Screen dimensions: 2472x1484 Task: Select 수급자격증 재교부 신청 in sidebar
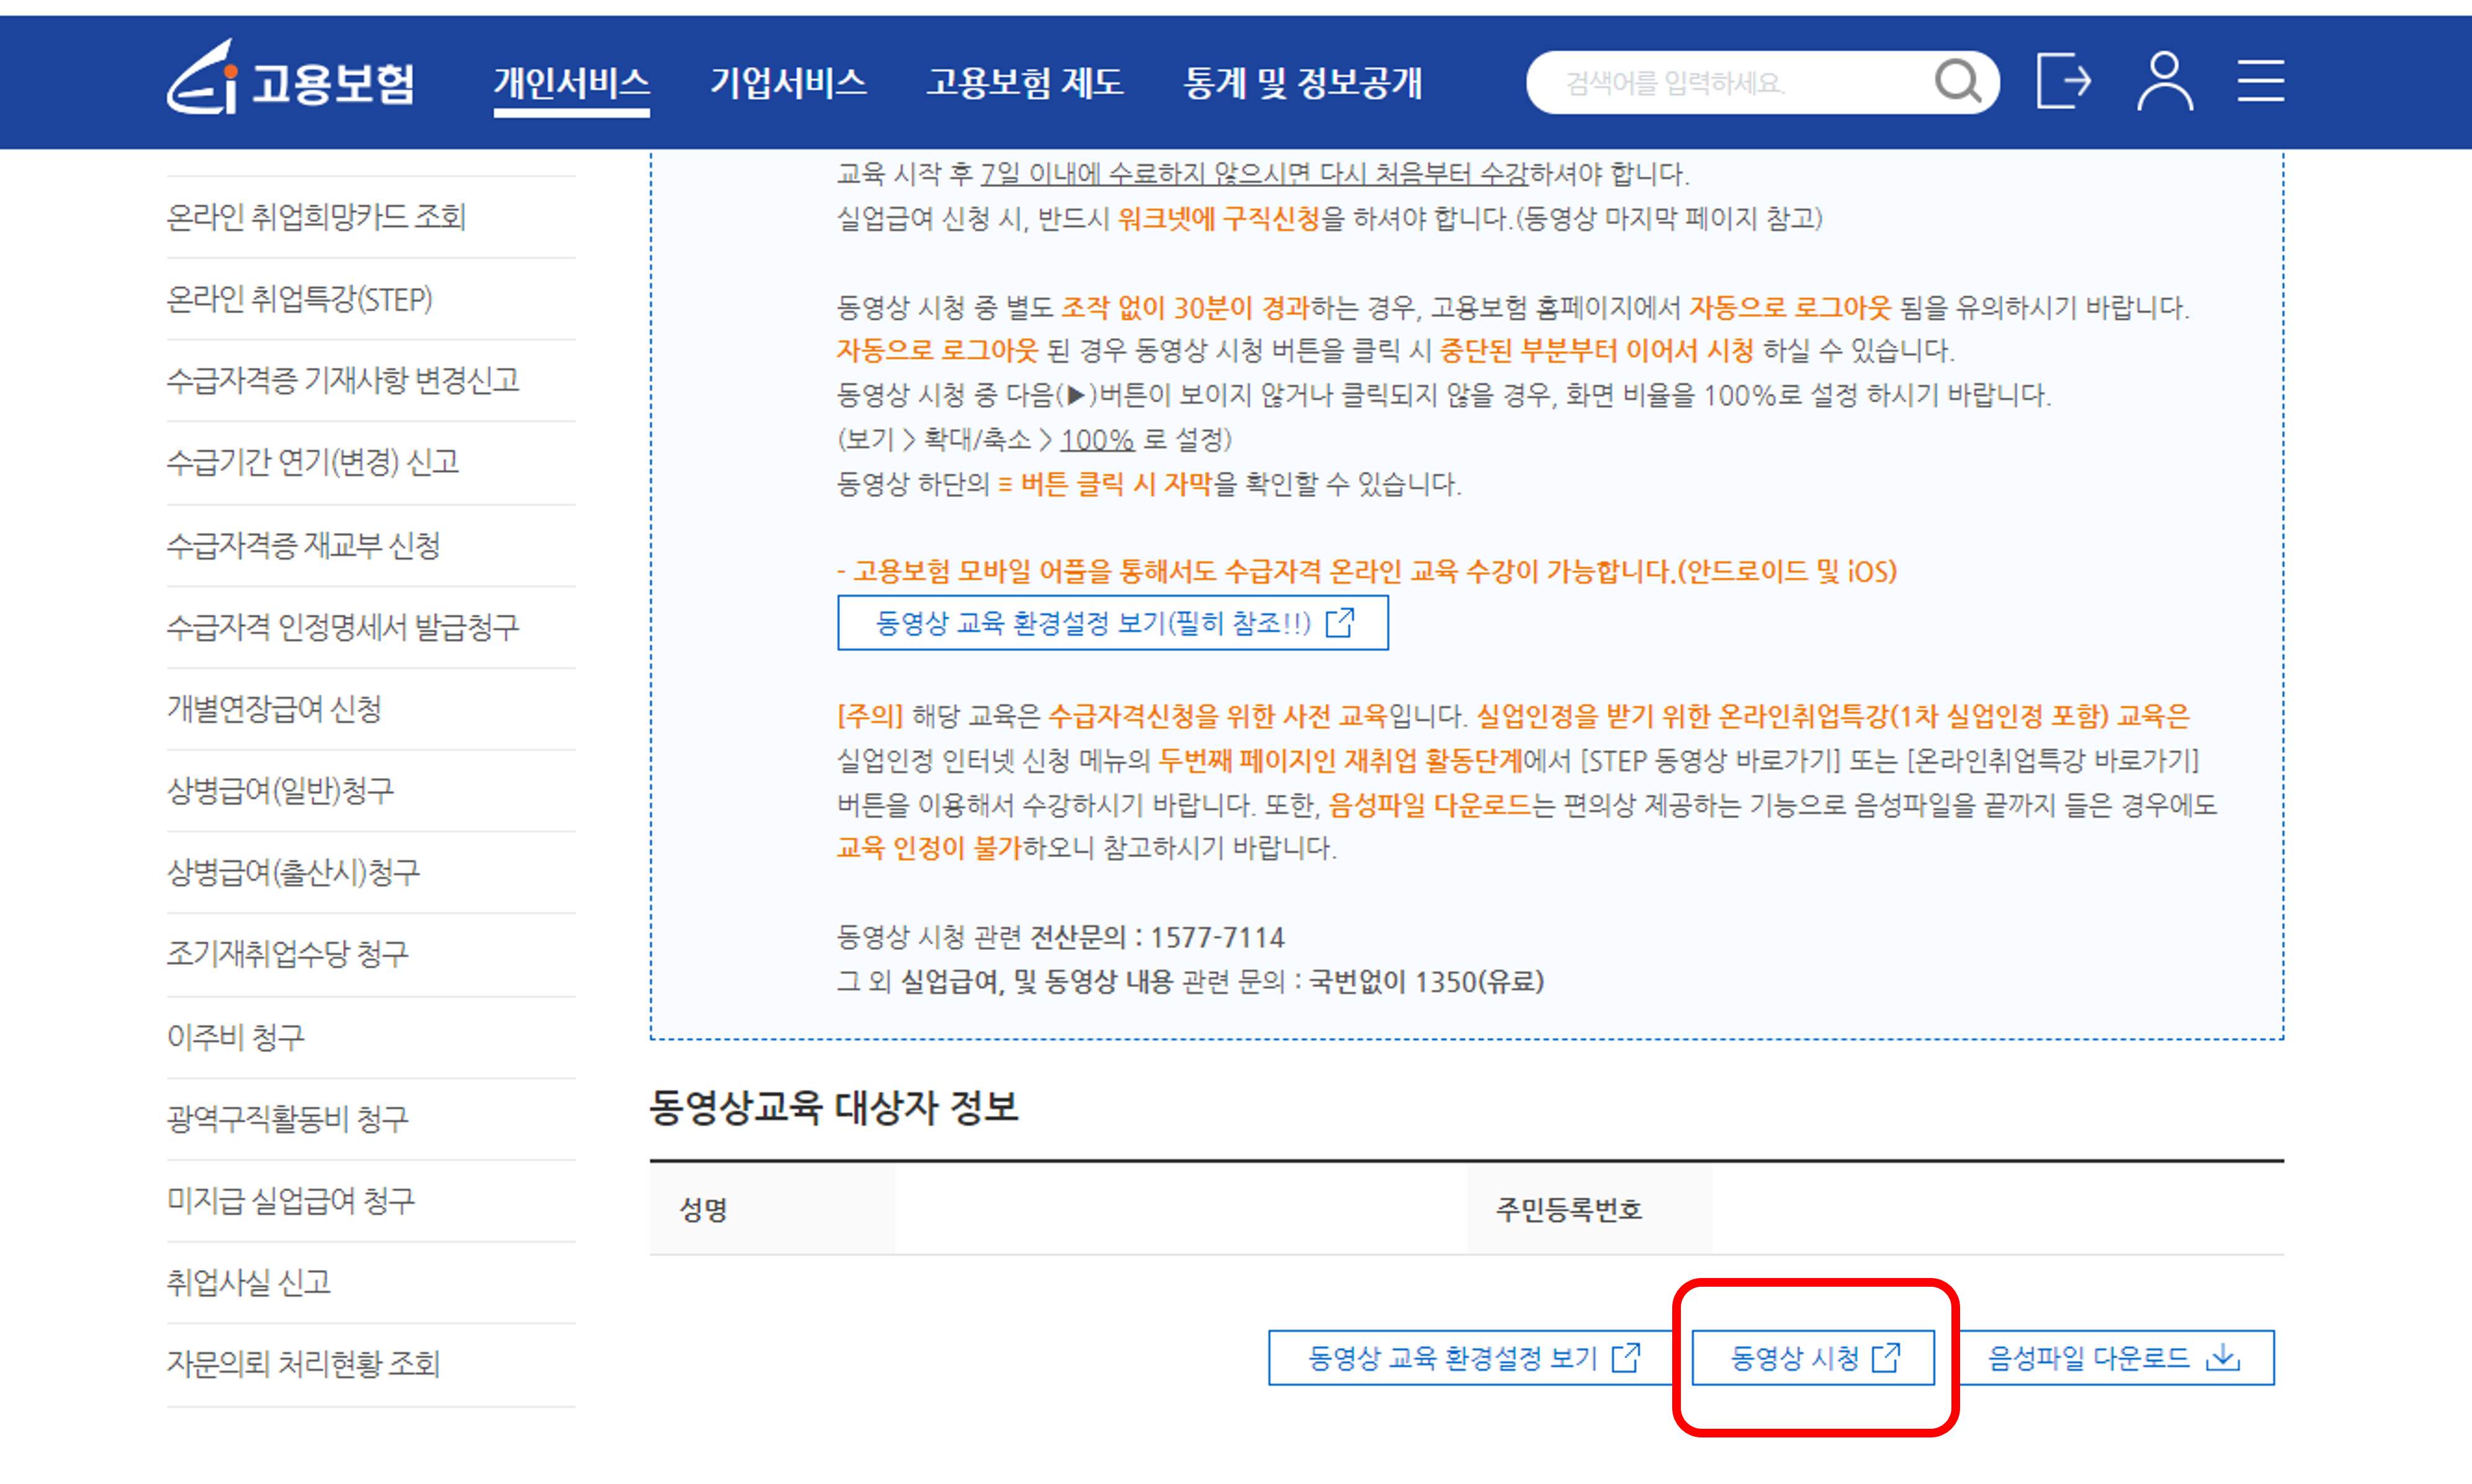(x=303, y=545)
